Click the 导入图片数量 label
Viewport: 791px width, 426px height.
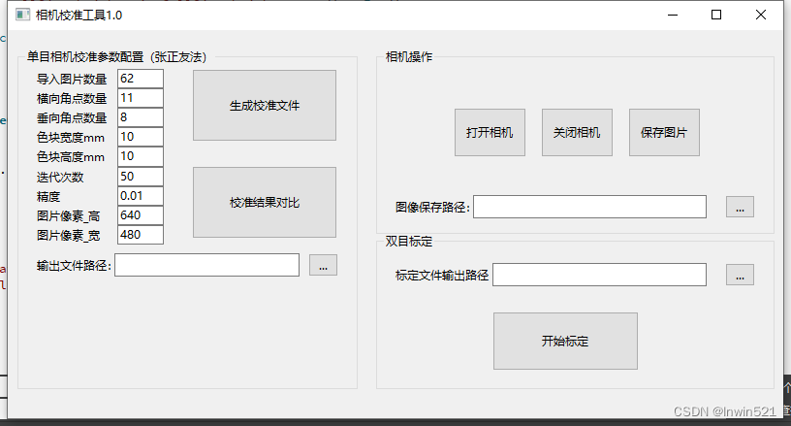coord(72,80)
